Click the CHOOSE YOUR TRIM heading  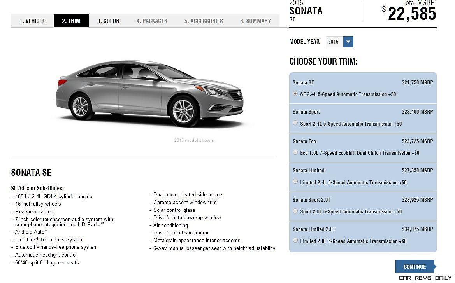(323, 61)
